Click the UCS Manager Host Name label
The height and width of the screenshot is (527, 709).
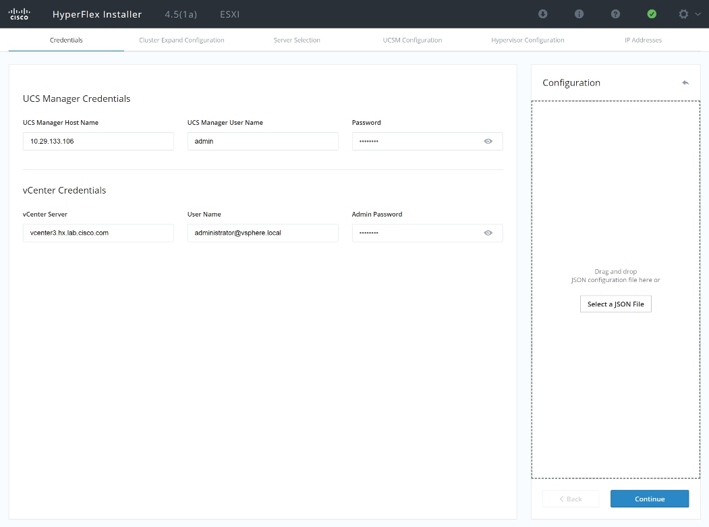[61, 123]
